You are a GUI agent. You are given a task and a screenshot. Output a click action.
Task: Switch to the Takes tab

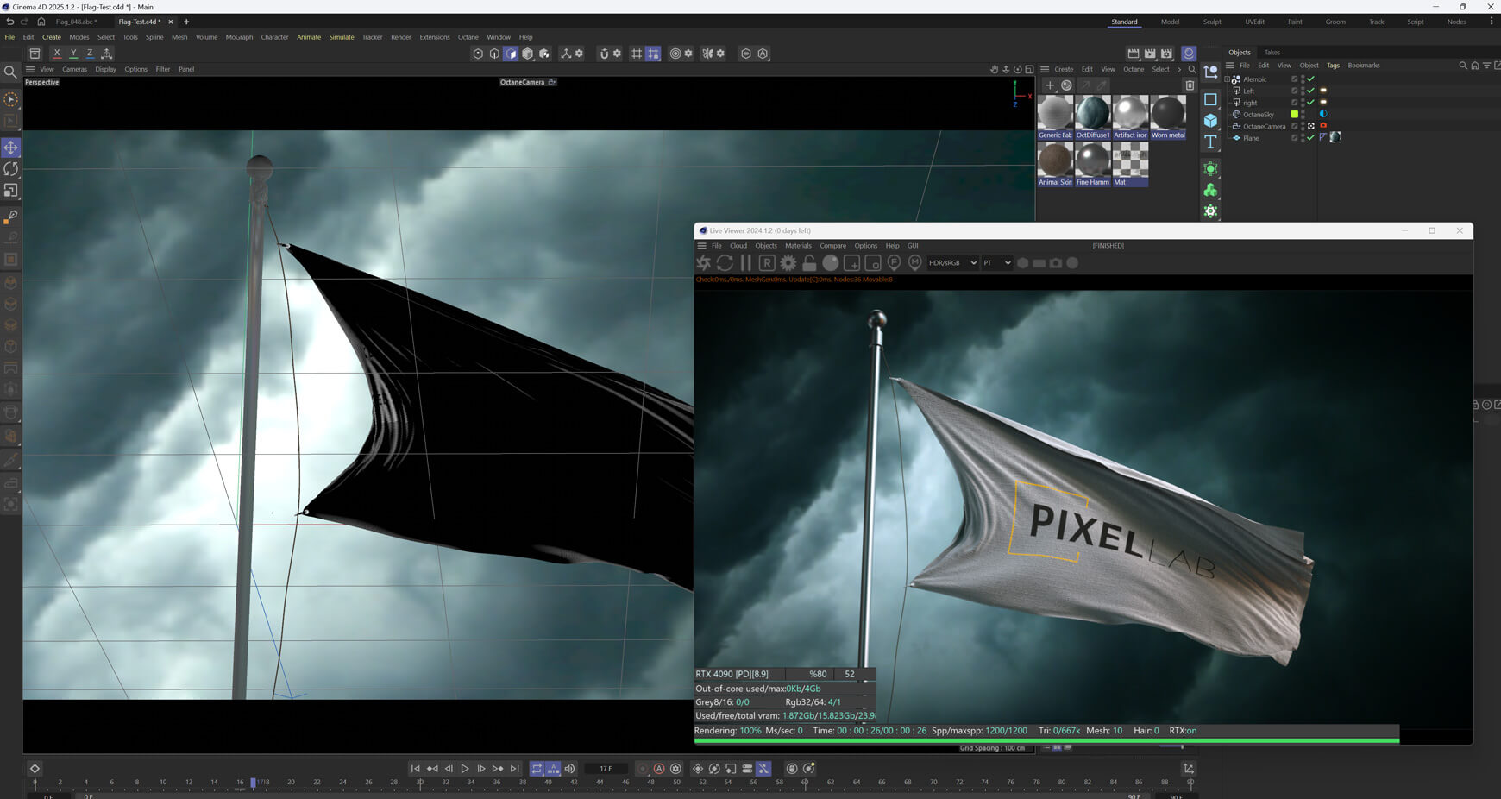tap(1272, 53)
